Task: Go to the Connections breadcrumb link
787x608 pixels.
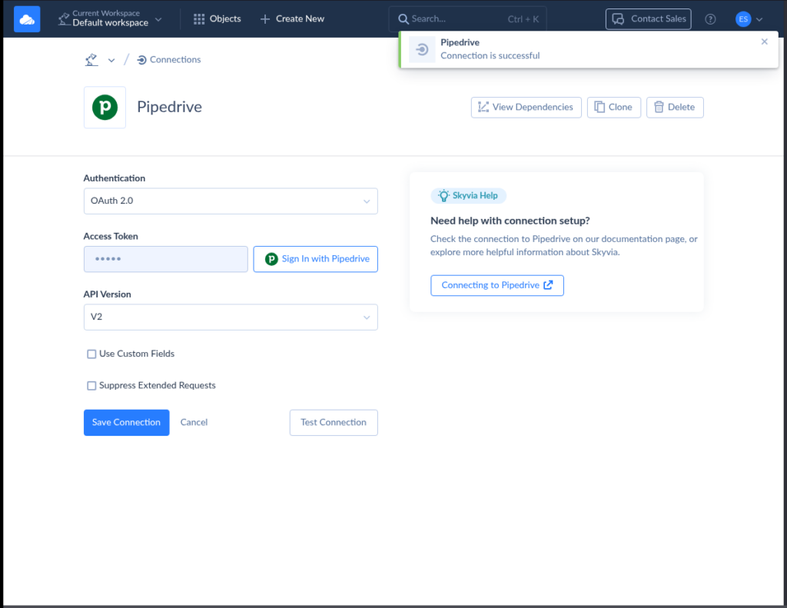Action: pyautogui.click(x=169, y=60)
